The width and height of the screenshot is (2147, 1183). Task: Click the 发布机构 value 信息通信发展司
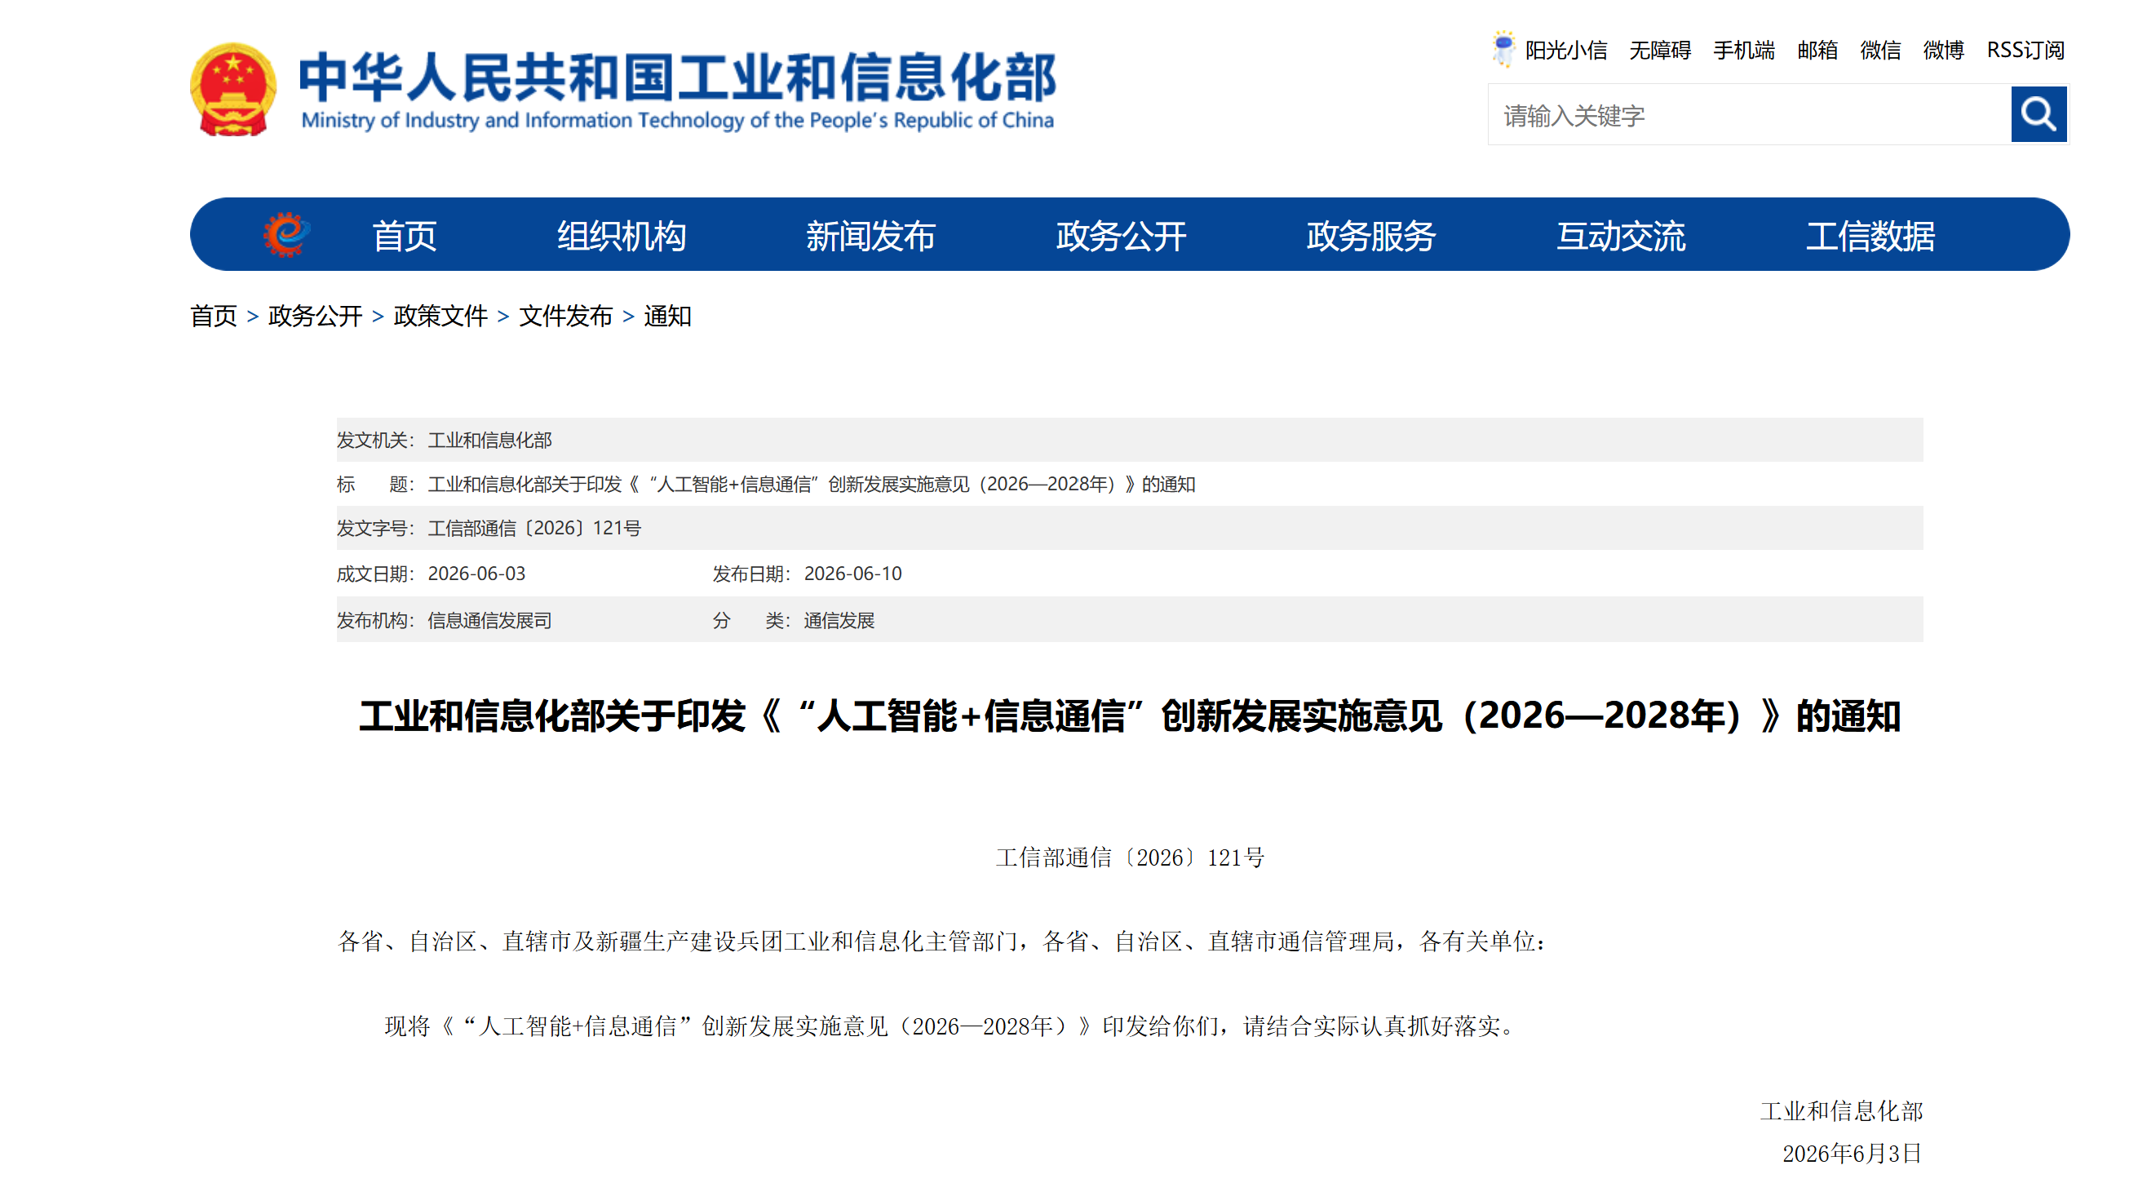489,620
